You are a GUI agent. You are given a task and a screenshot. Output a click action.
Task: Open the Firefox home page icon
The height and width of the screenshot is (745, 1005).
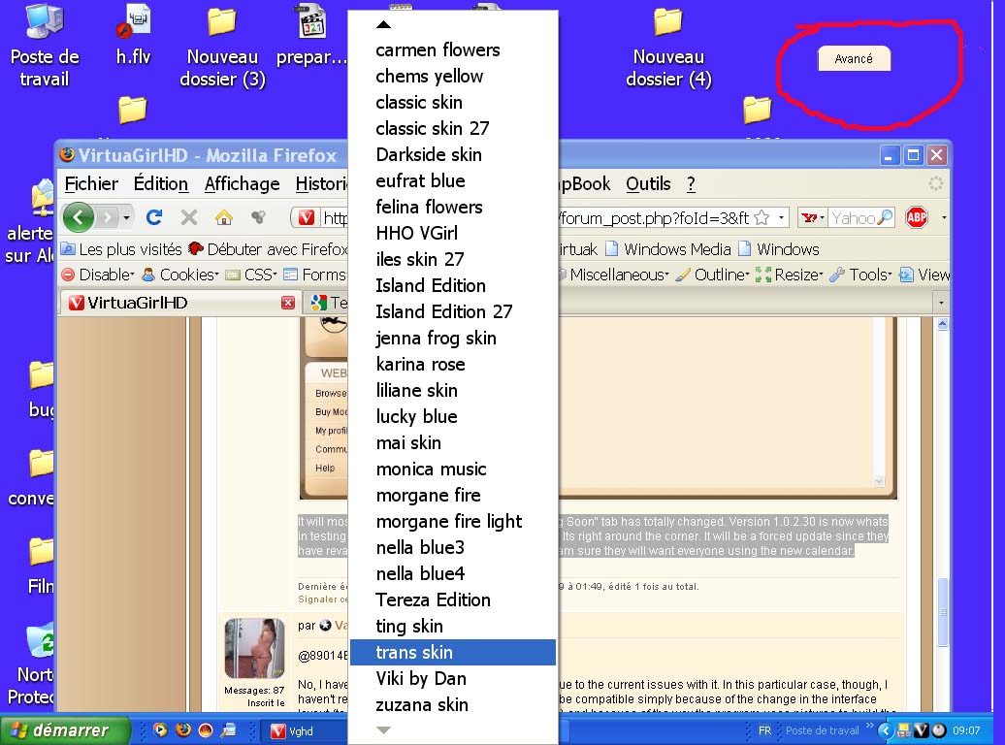coord(224,218)
